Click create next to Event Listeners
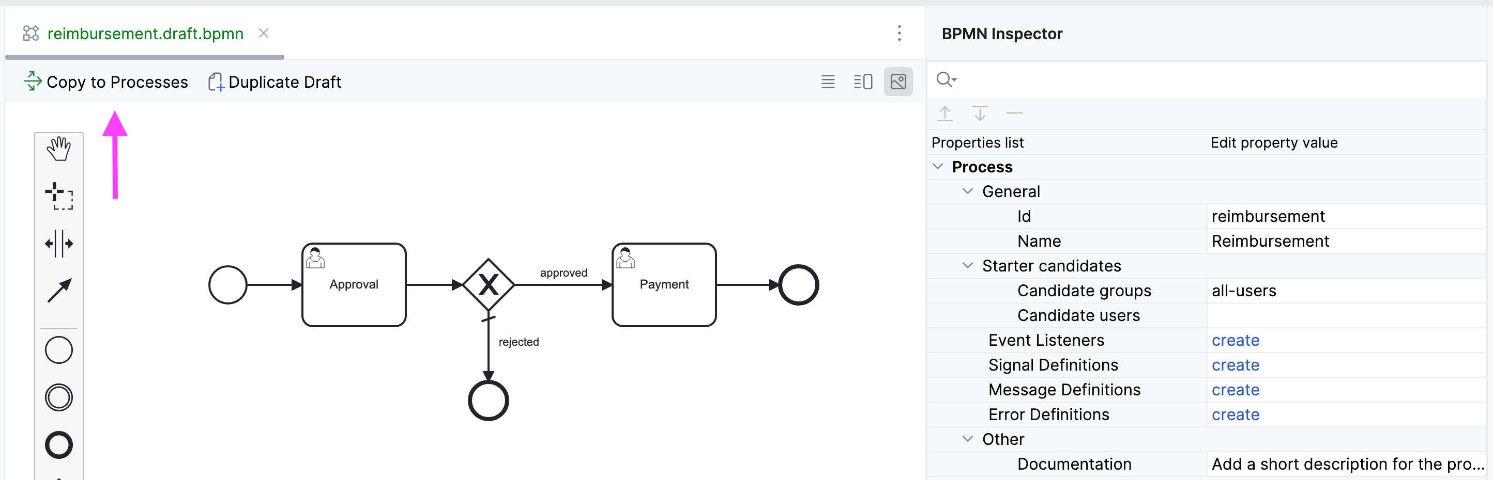 [1236, 340]
